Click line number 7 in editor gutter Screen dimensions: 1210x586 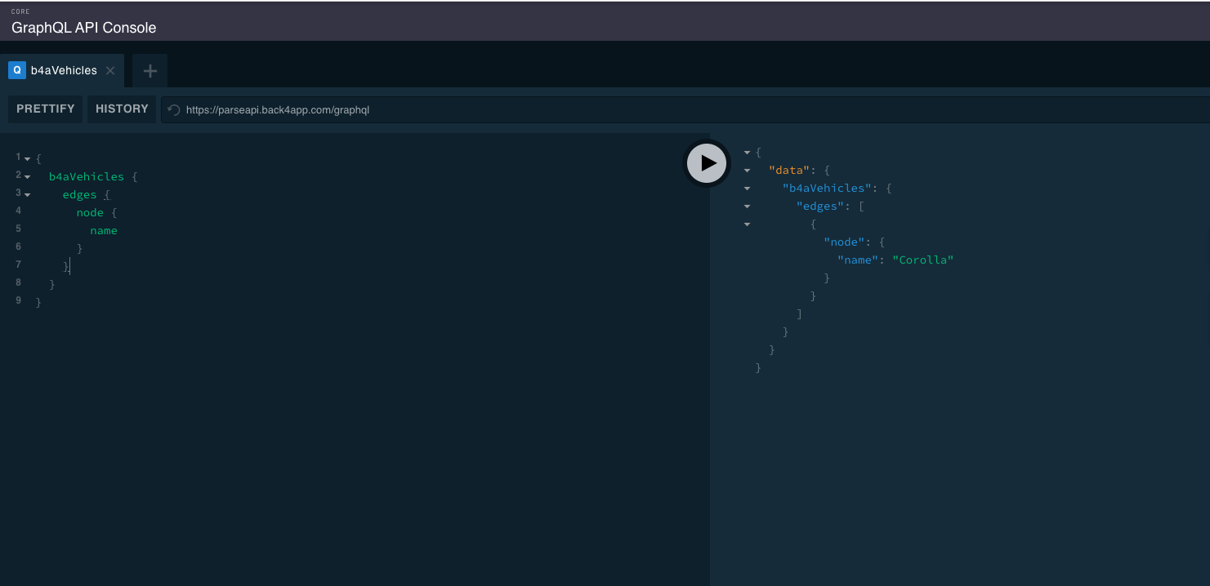pos(18,264)
